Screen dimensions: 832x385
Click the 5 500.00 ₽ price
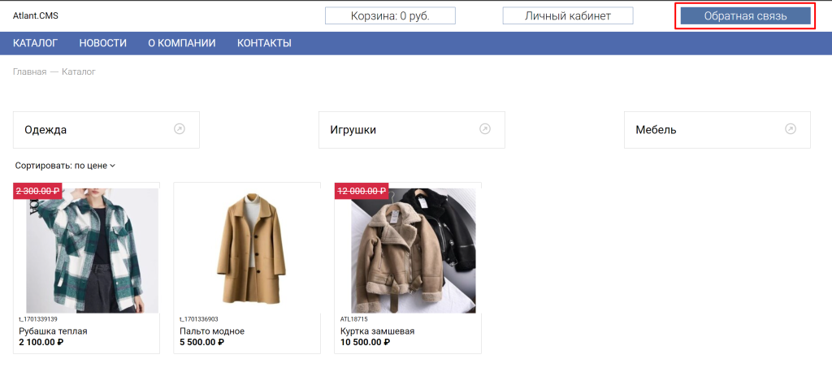click(202, 342)
